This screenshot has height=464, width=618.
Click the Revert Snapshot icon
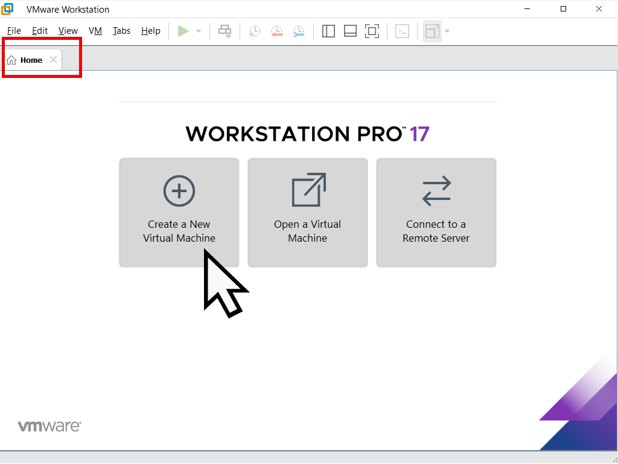point(277,31)
